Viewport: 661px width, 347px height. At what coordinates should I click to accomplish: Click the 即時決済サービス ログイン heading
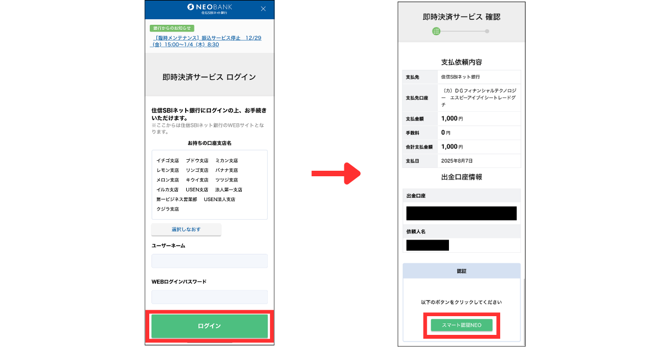[209, 77]
